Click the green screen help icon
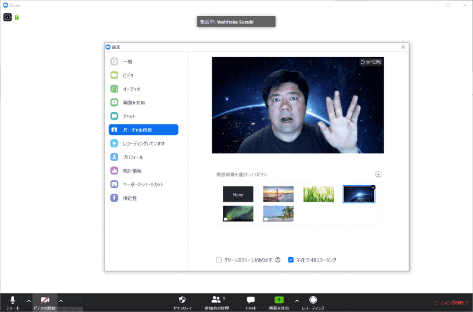 [278, 260]
